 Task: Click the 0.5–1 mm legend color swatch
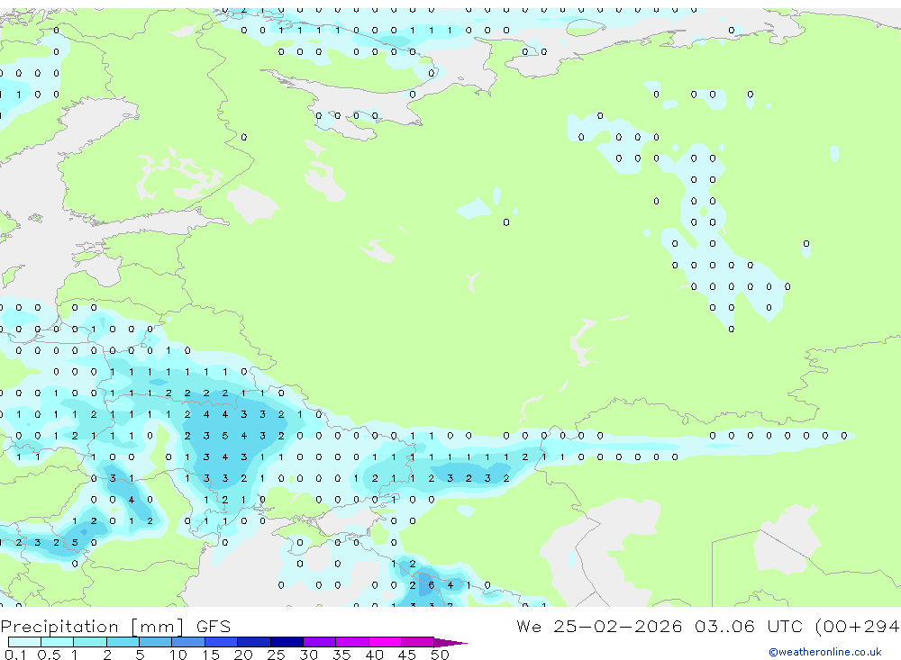(58, 642)
